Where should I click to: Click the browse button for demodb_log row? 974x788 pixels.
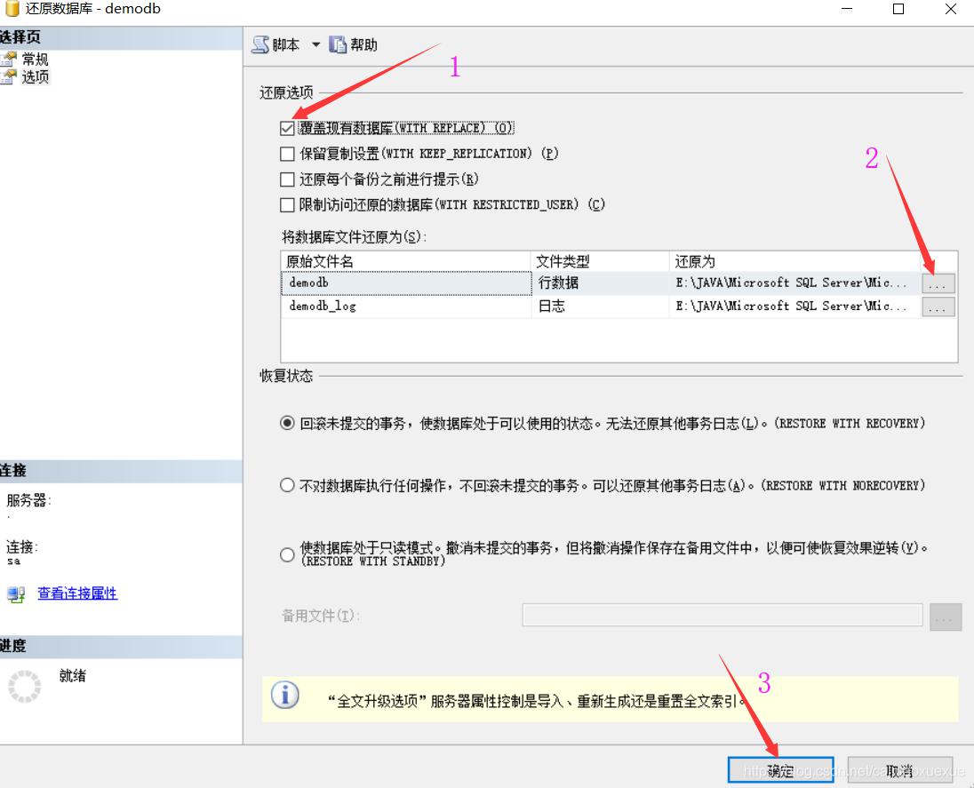pyautogui.click(x=938, y=306)
